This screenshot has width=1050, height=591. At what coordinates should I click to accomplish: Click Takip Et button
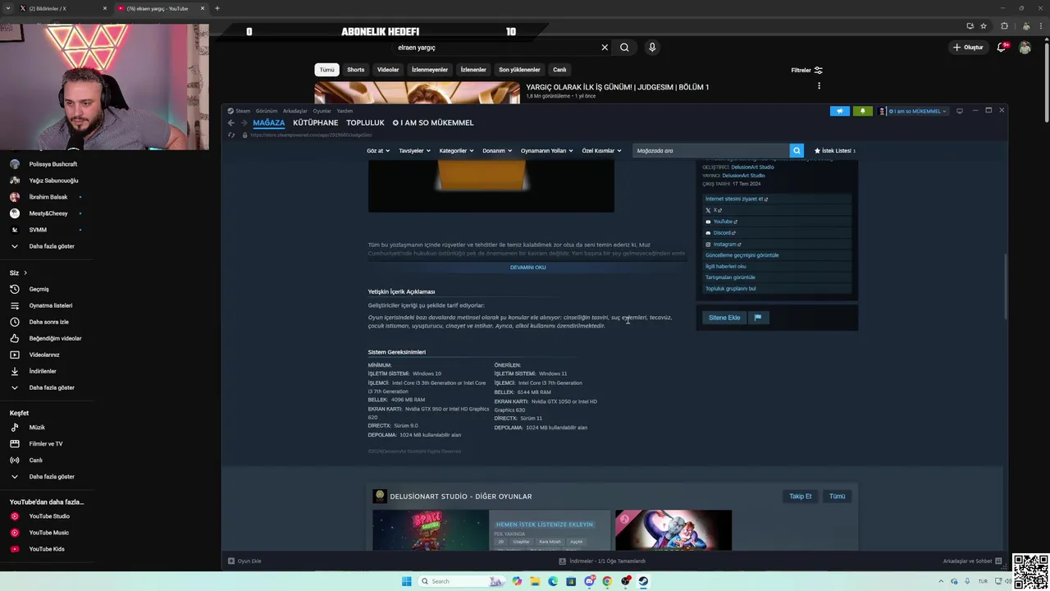800,497
